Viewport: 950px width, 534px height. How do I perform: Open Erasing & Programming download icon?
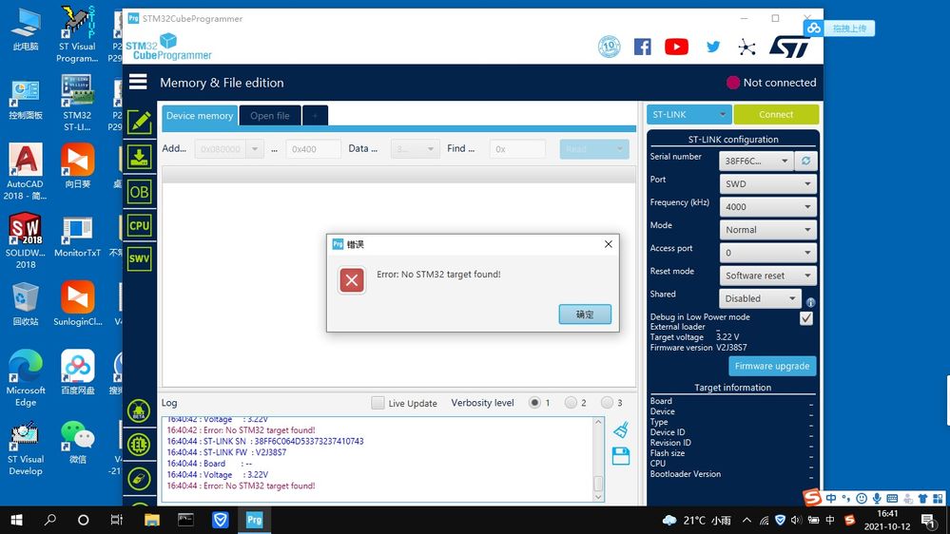pyautogui.click(x=140, y=158)
